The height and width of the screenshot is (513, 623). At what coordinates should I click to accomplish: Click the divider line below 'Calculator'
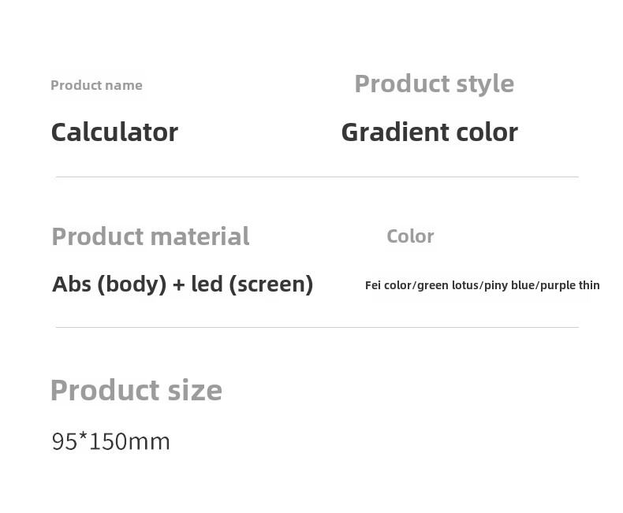pyautogui.click(x=317, y=177)
